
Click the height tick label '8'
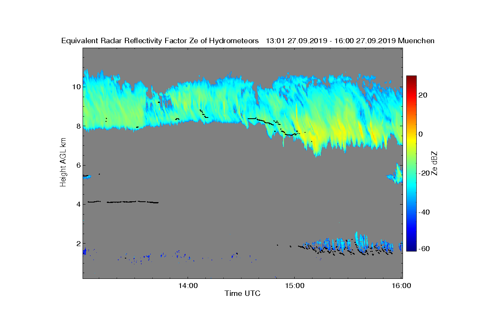pos(78,126)
